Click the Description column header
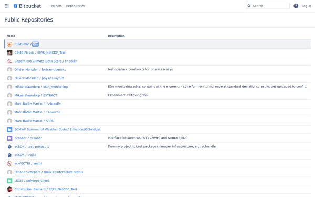The image size is (315, 197). pos(116,36)
